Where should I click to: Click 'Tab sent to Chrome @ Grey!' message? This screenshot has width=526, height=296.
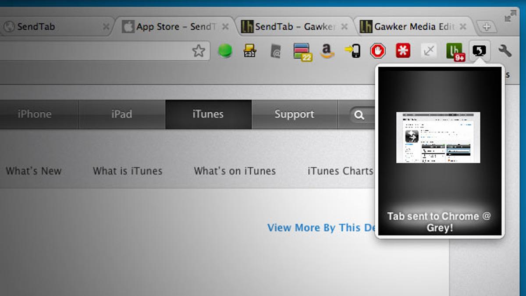click(x=439, y=222)
